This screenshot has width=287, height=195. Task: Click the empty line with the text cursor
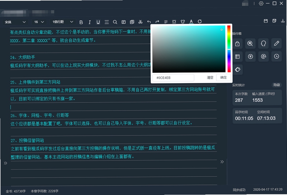coord(113,107)
